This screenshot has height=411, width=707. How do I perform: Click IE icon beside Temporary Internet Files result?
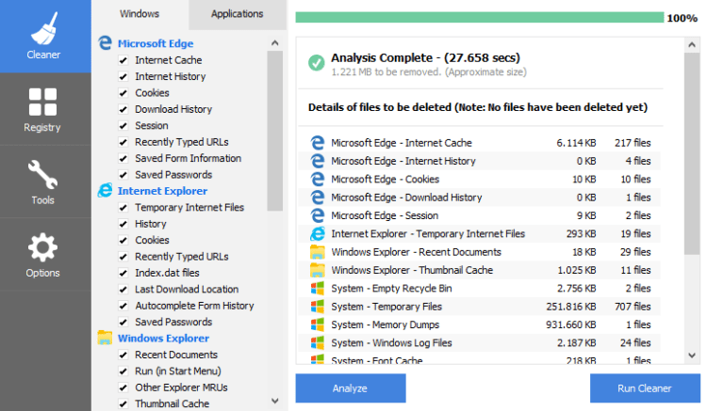pos(318,234)
